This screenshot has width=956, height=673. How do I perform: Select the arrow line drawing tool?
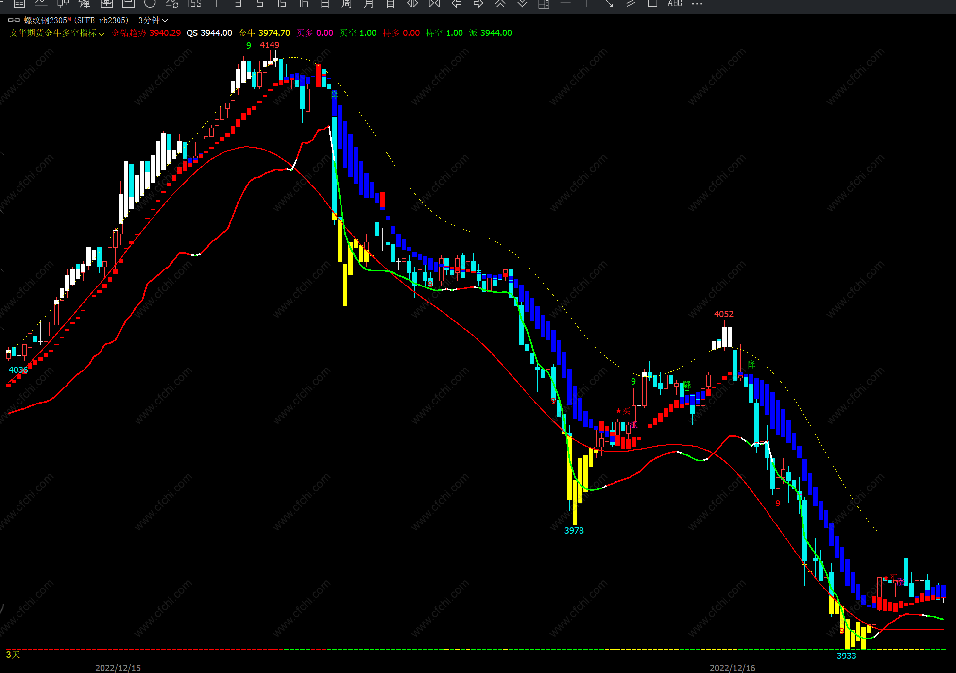tap(609, 4)
